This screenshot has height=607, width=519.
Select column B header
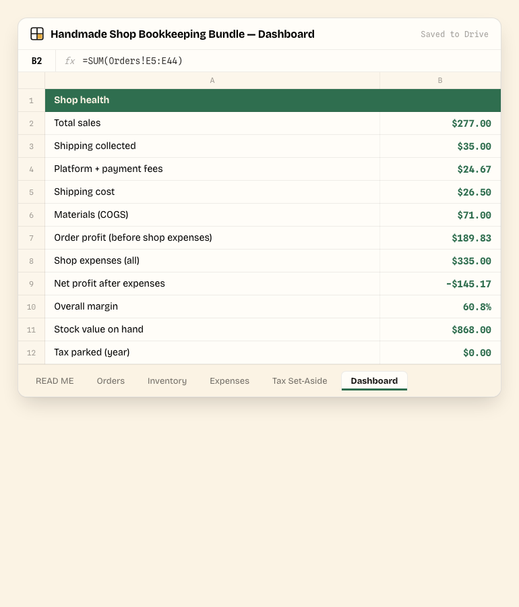(440, 80)
